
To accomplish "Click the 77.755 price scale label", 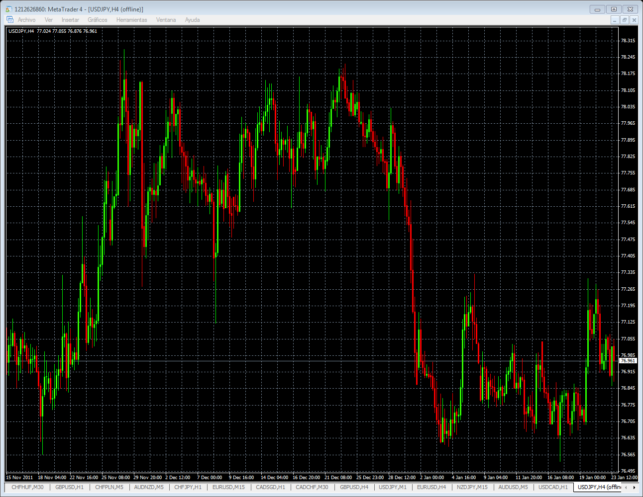I will coord(628,173).
